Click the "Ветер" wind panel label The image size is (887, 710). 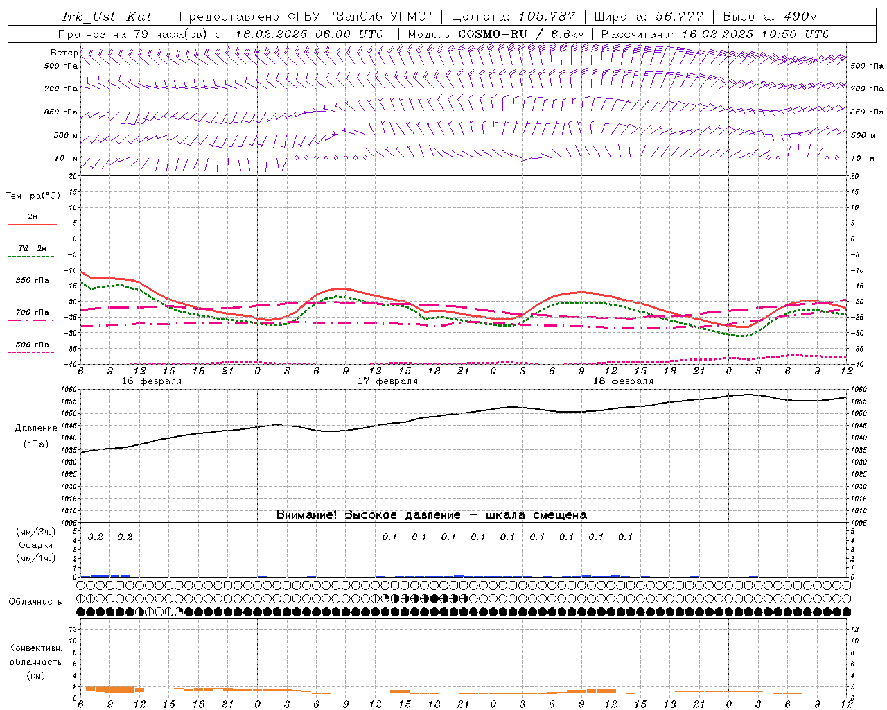click(x=64, y=53)
